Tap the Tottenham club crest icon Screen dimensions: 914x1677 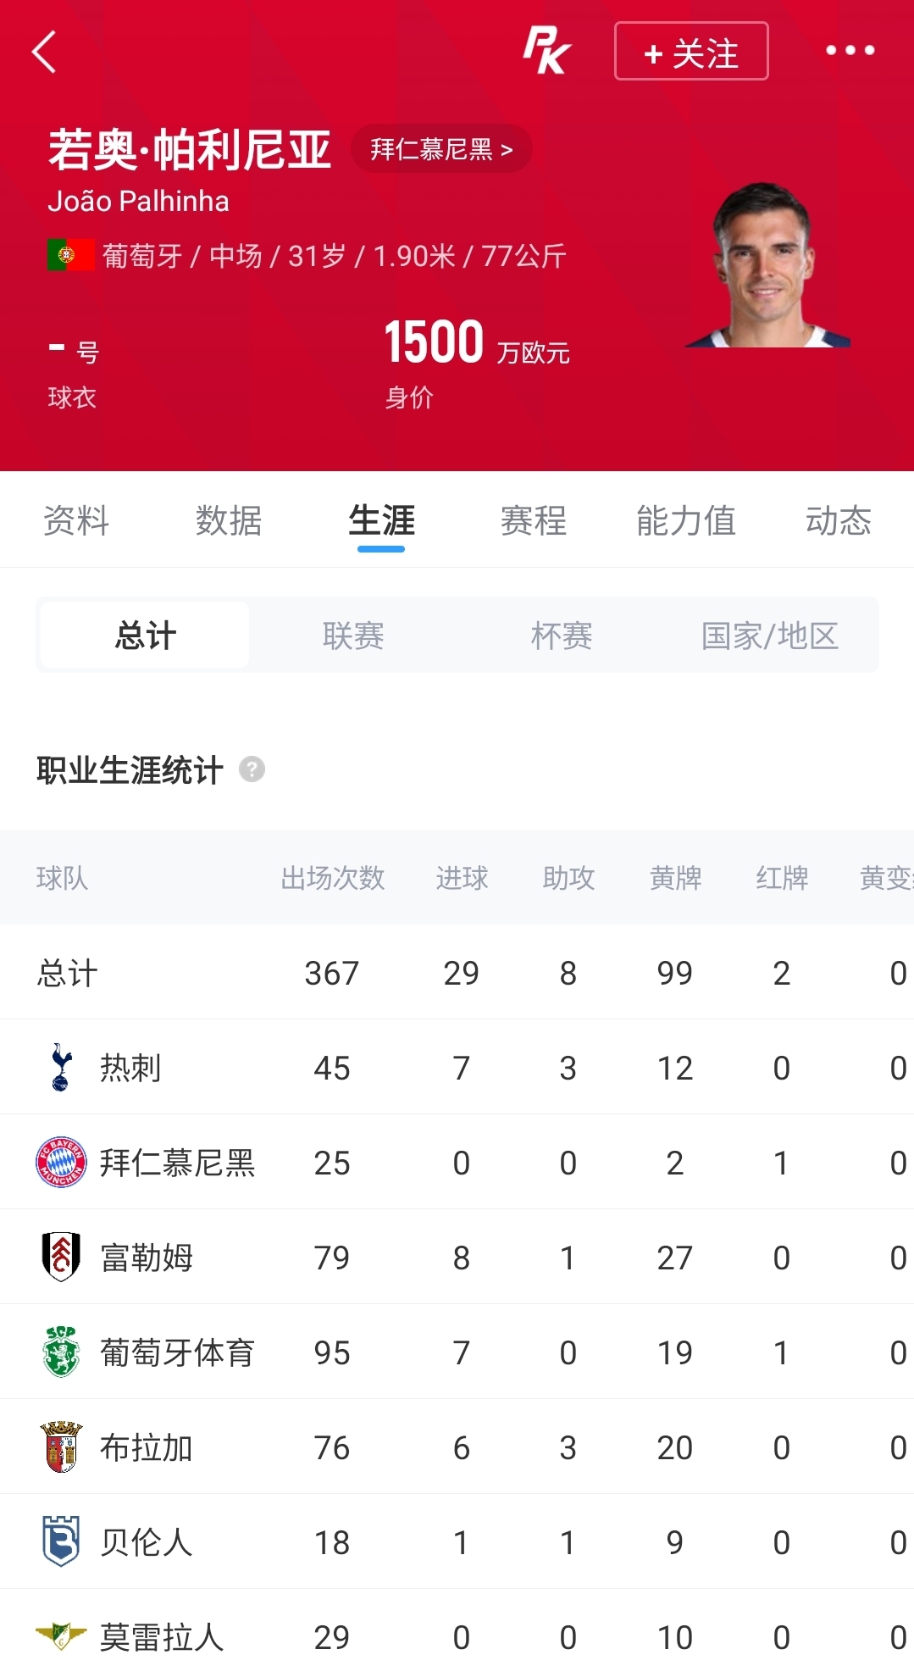(61, 1067)
